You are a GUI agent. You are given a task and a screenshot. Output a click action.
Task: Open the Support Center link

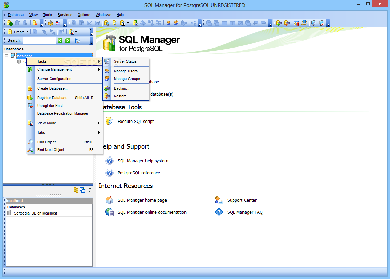(242, 200)
